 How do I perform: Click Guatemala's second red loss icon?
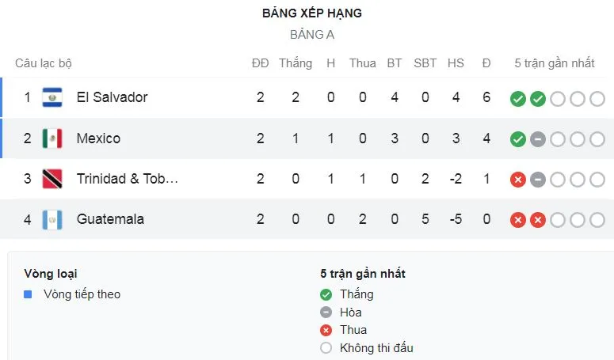(538, 220)
